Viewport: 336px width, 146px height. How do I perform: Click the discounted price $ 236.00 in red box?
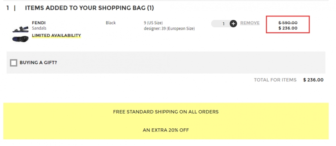click(x=288, y=28)
